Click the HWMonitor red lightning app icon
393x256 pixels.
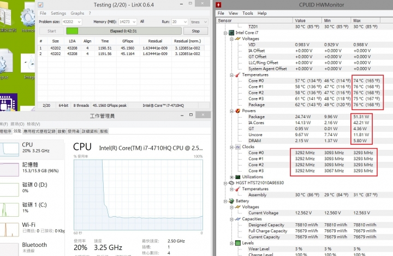[x=218, y=4]
